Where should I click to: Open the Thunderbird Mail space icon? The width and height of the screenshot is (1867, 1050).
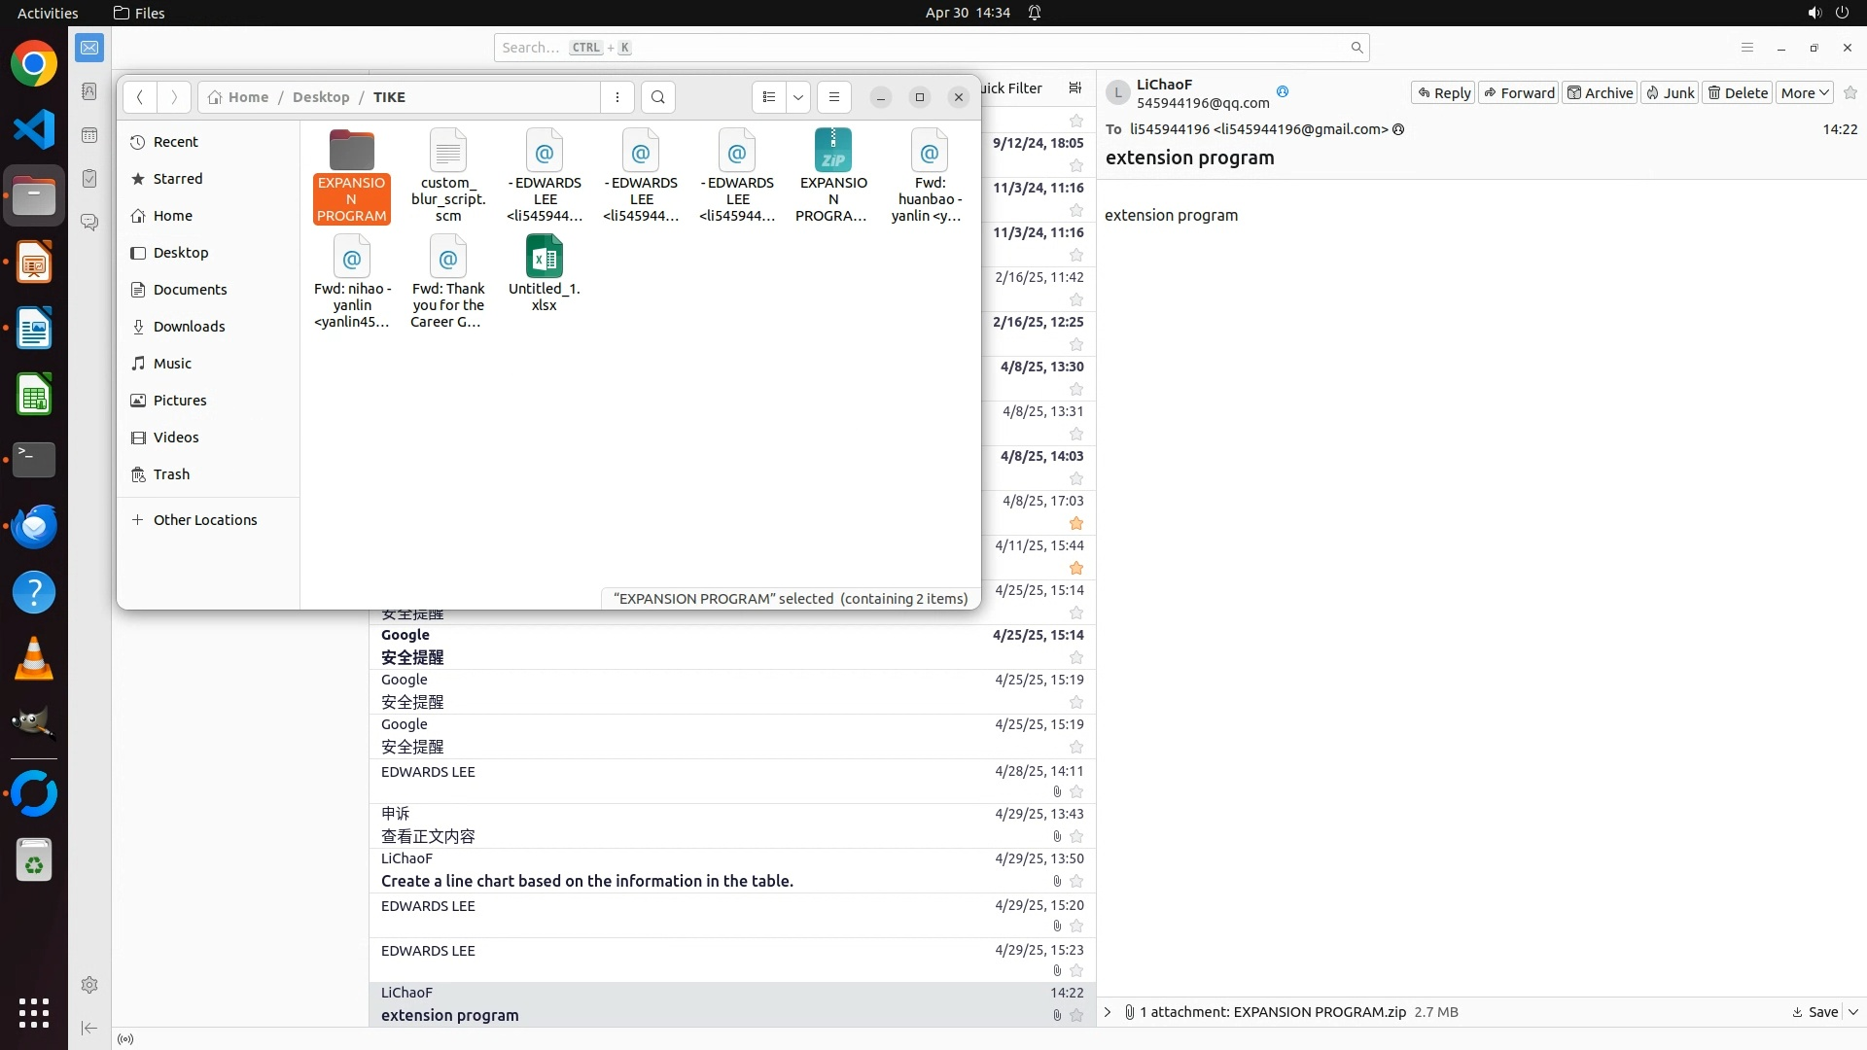coord(89,47)
